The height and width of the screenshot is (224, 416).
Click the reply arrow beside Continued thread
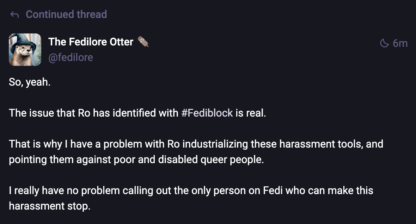coord(14,14)
